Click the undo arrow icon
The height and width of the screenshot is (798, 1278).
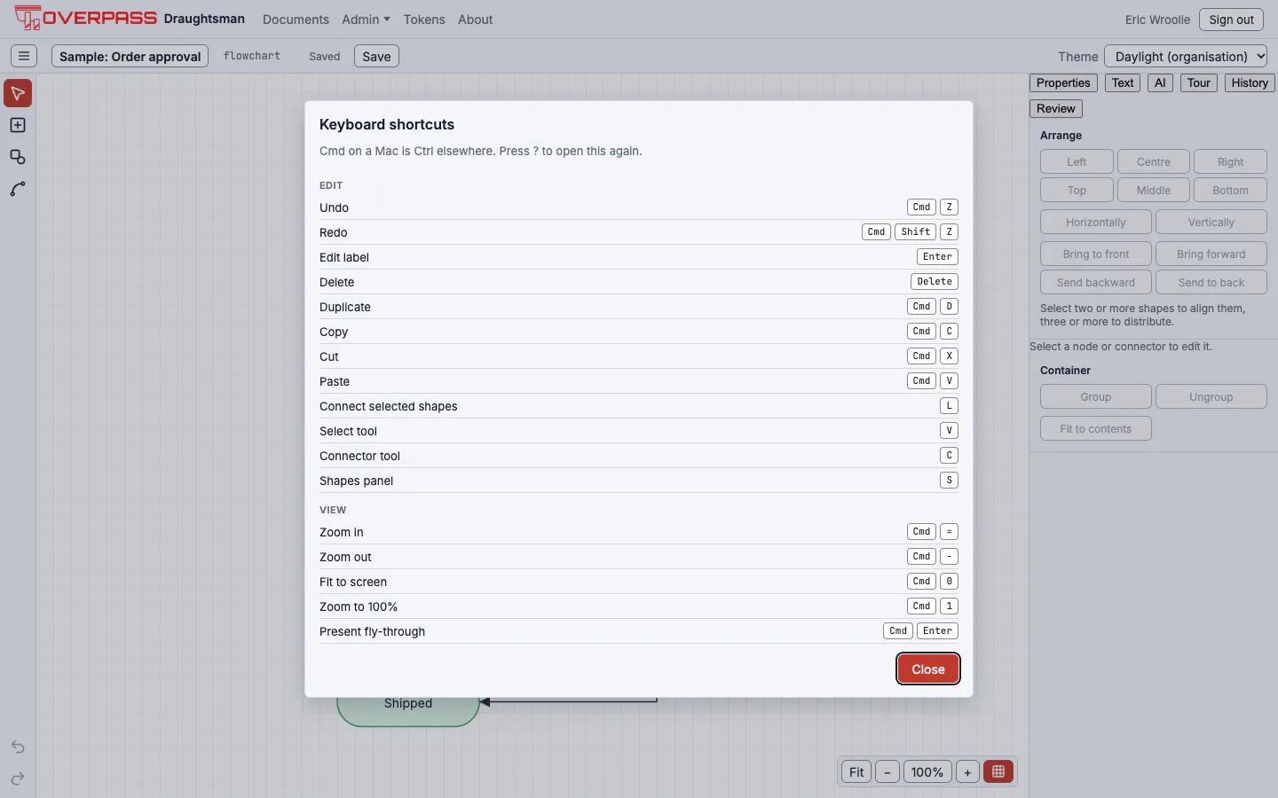(x=18, y=747)
